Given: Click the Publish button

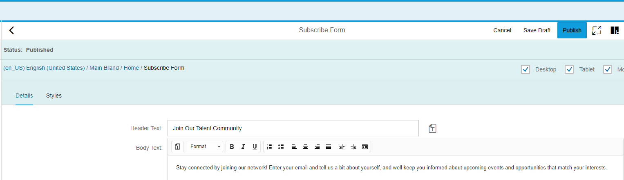Looking at the screenshot, I should [x=572, y=30].
